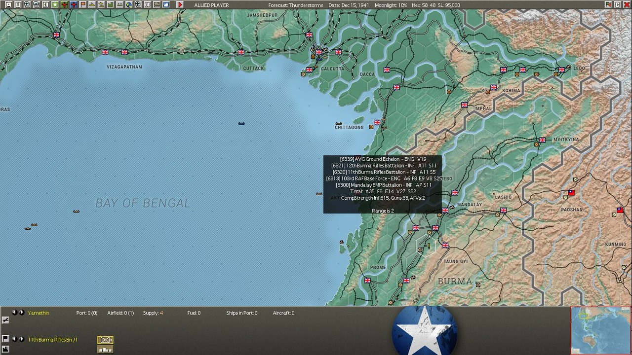Click the unit formation icon below the counter
Image resolution: width=632 pixels, height=355 pixels.
[105, 350]
